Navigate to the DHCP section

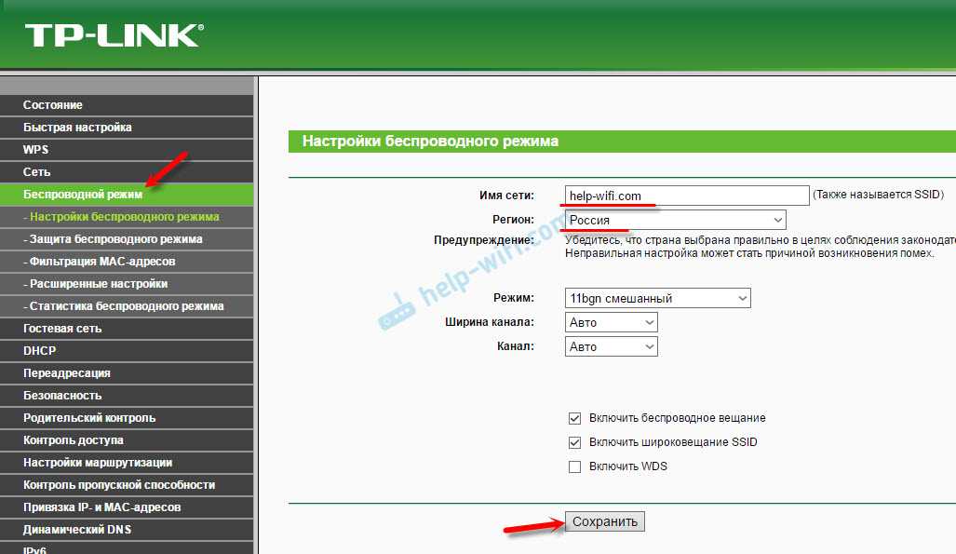[40, 351]
